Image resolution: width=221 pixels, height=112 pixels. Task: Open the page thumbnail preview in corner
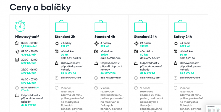coord(213,108)
